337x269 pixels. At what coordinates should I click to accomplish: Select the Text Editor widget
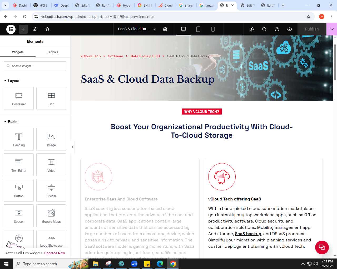19,165
